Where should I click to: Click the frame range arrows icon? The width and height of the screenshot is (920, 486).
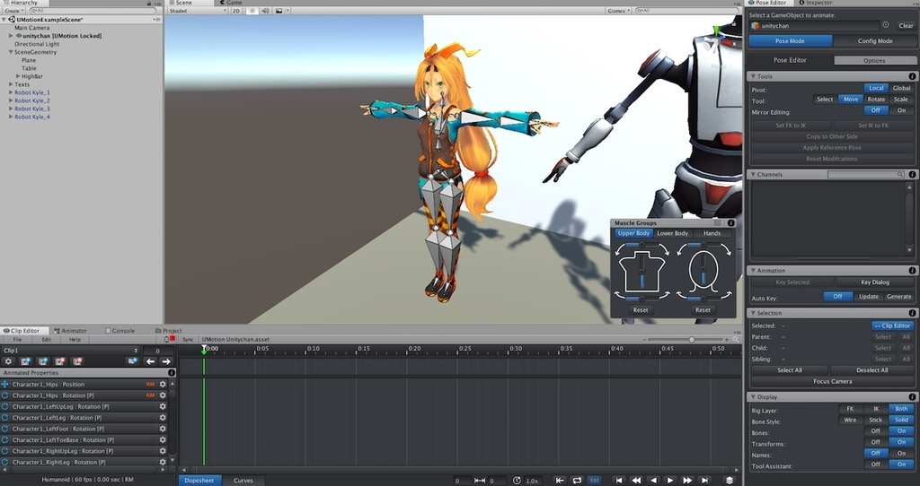click(480, 480)
